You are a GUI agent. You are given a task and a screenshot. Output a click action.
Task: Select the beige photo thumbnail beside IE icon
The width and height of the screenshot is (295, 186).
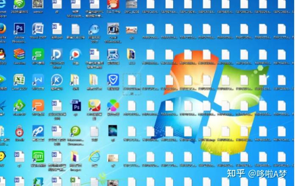coord(113,158)
